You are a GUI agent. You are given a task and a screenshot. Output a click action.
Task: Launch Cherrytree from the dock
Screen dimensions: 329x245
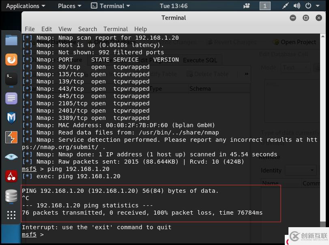coord(11,176)
